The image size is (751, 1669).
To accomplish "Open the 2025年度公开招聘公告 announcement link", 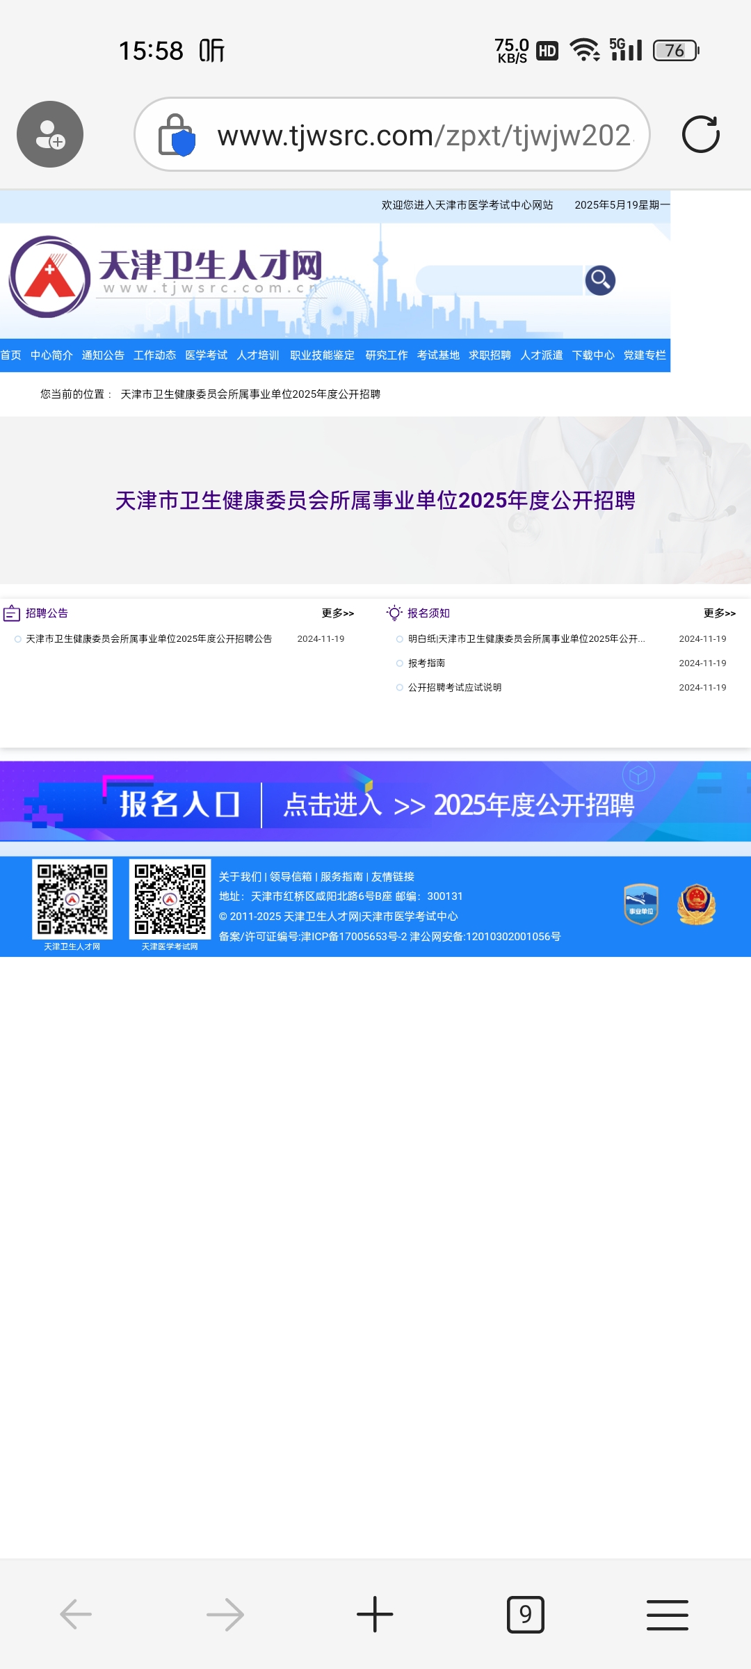I will (149, 639).
